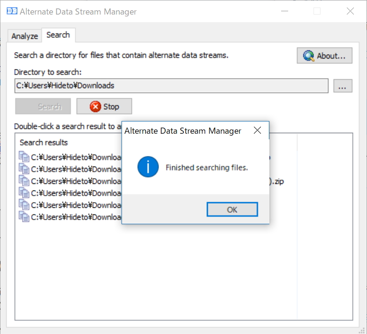The image size is (367, 334).
Task: Click the Search results column header
Action: (x=44, y=142)
